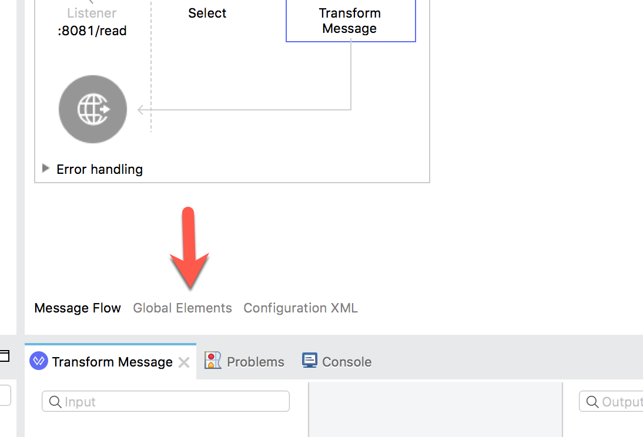Open the Global Elements tab
This screenshot has width=643, height=437.
tap(182, 308)
